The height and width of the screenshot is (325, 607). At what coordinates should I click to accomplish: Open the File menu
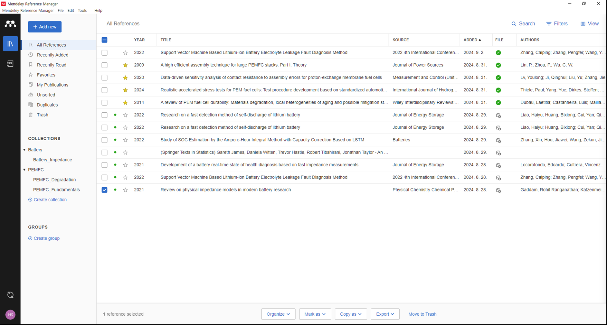point(61,11)
